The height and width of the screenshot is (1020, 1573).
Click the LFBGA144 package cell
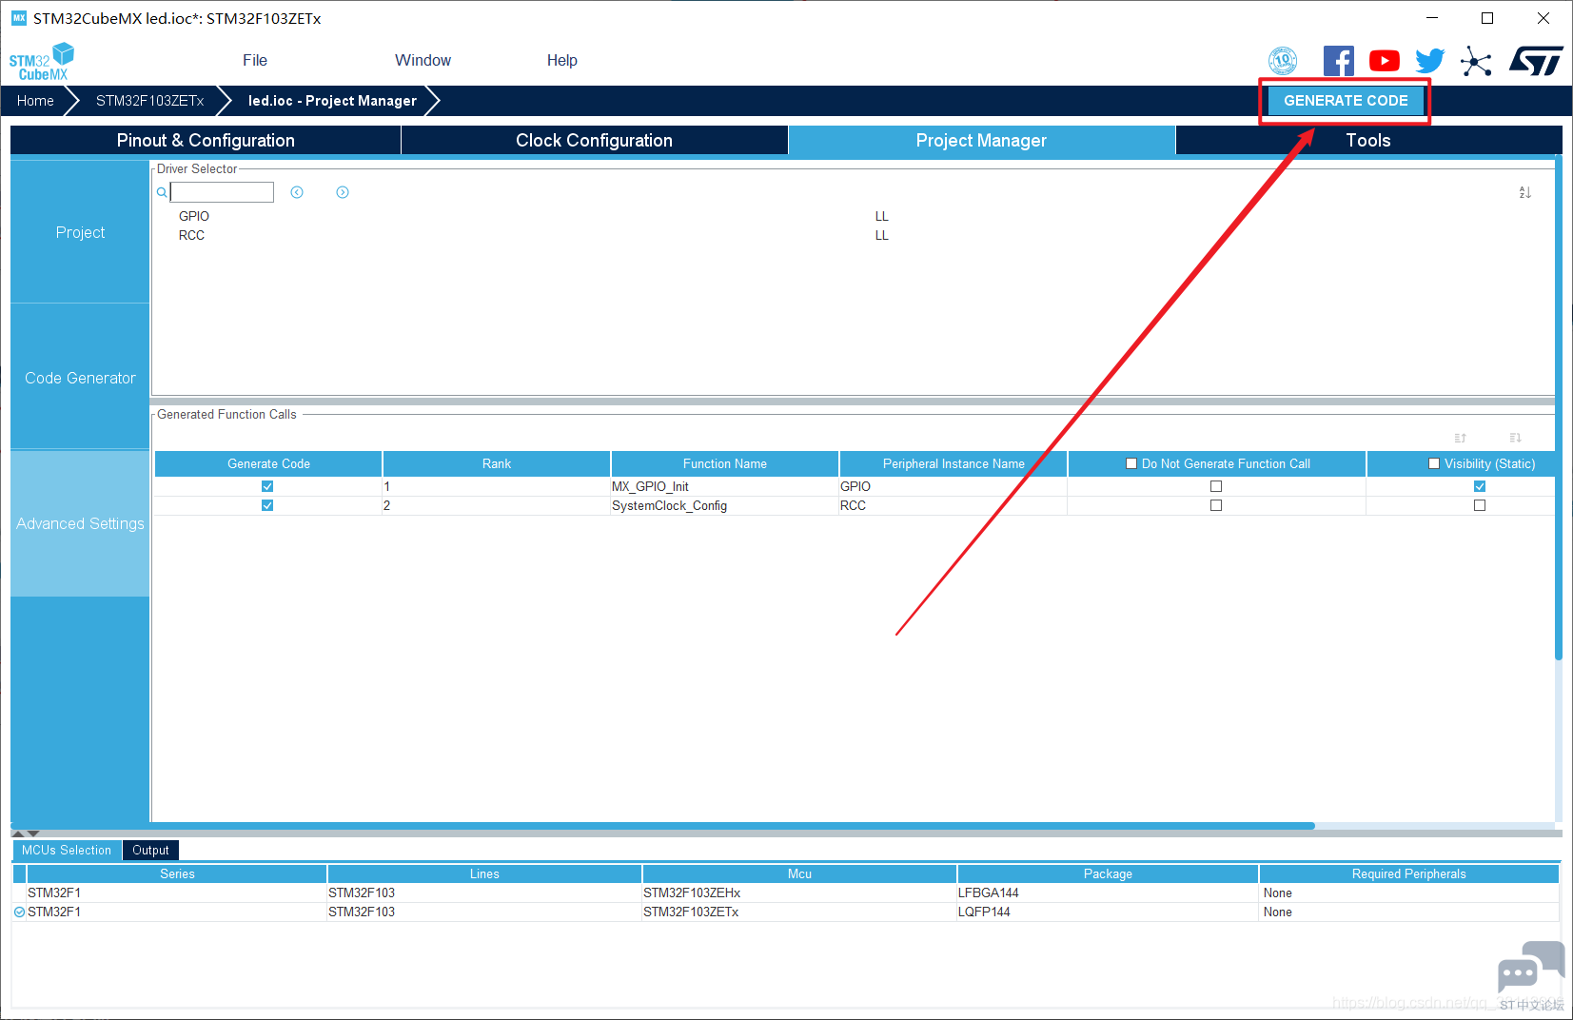[x=1108, y=892]
